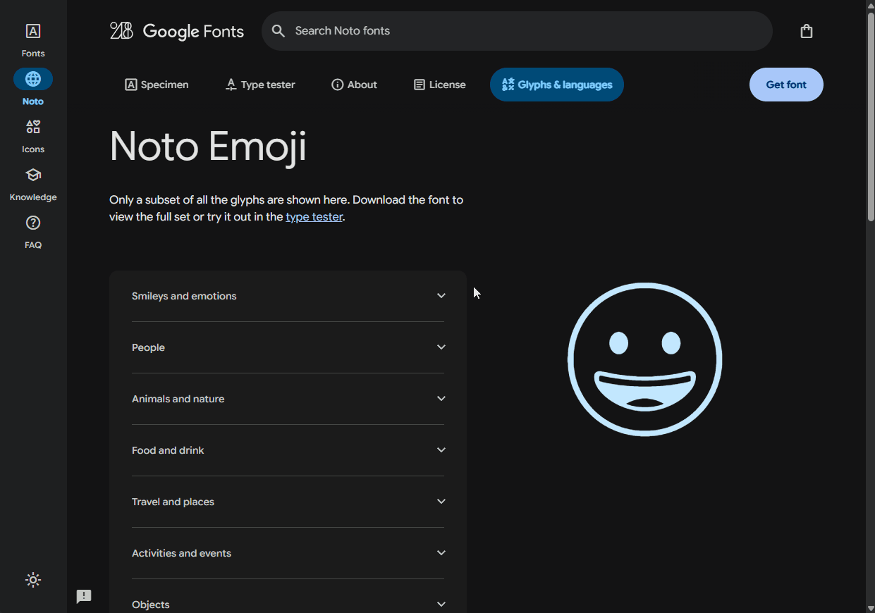The image size is (875, 613).
Task: Click the Google Fonts logo
Action: [177, 31]
